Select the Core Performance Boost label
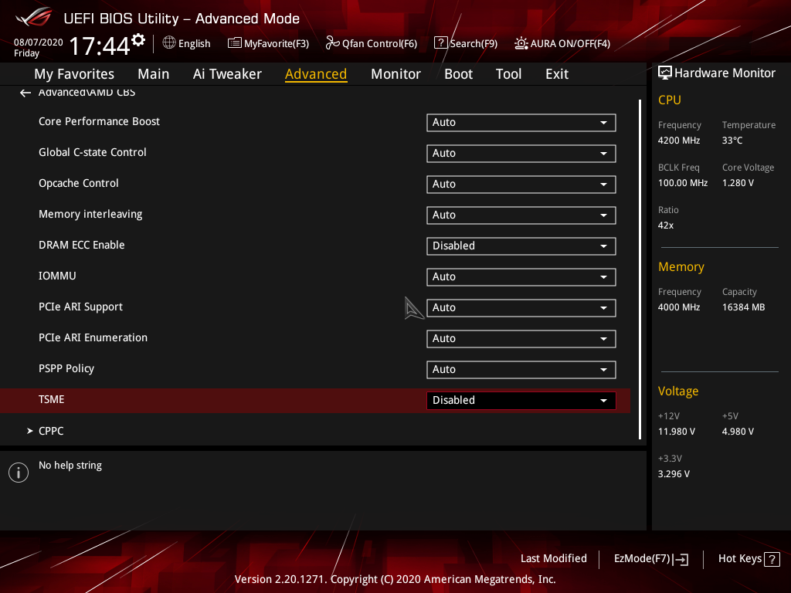The image size is (791, 593). point(99,121)
